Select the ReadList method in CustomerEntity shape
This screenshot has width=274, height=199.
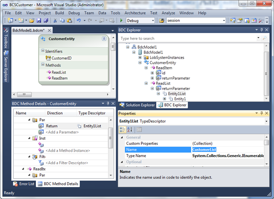[x=59, y=72]
